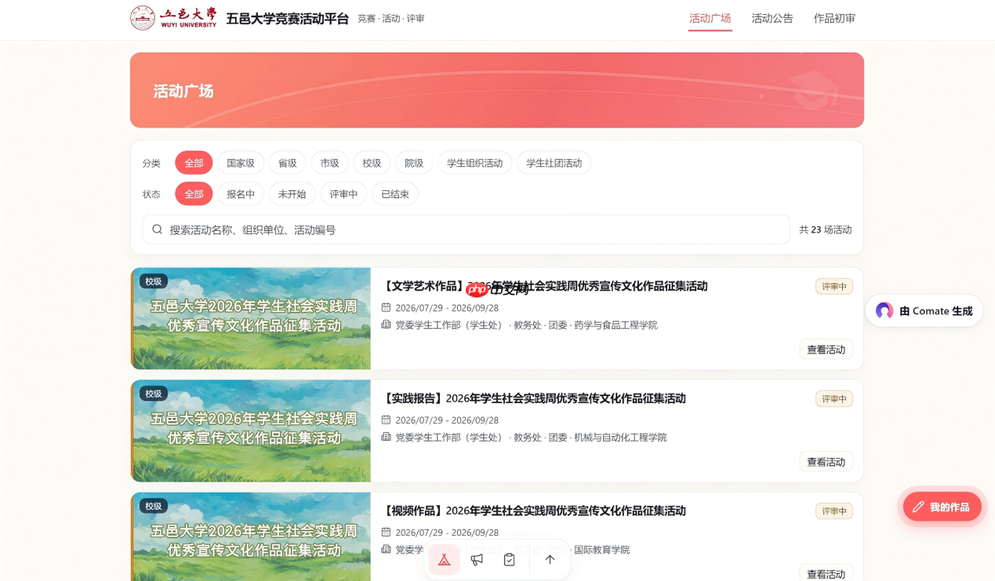Click date range on 实践报告 card
The width and height of the screenshot is (995, 581).
coord(447,420)
